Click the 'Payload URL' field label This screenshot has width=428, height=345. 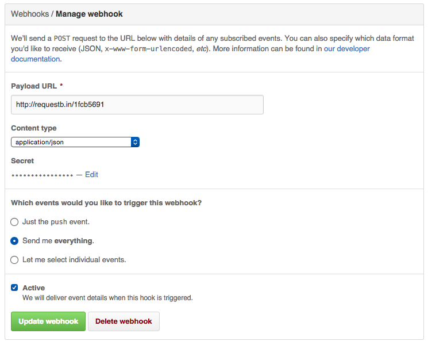click(34, 86)
